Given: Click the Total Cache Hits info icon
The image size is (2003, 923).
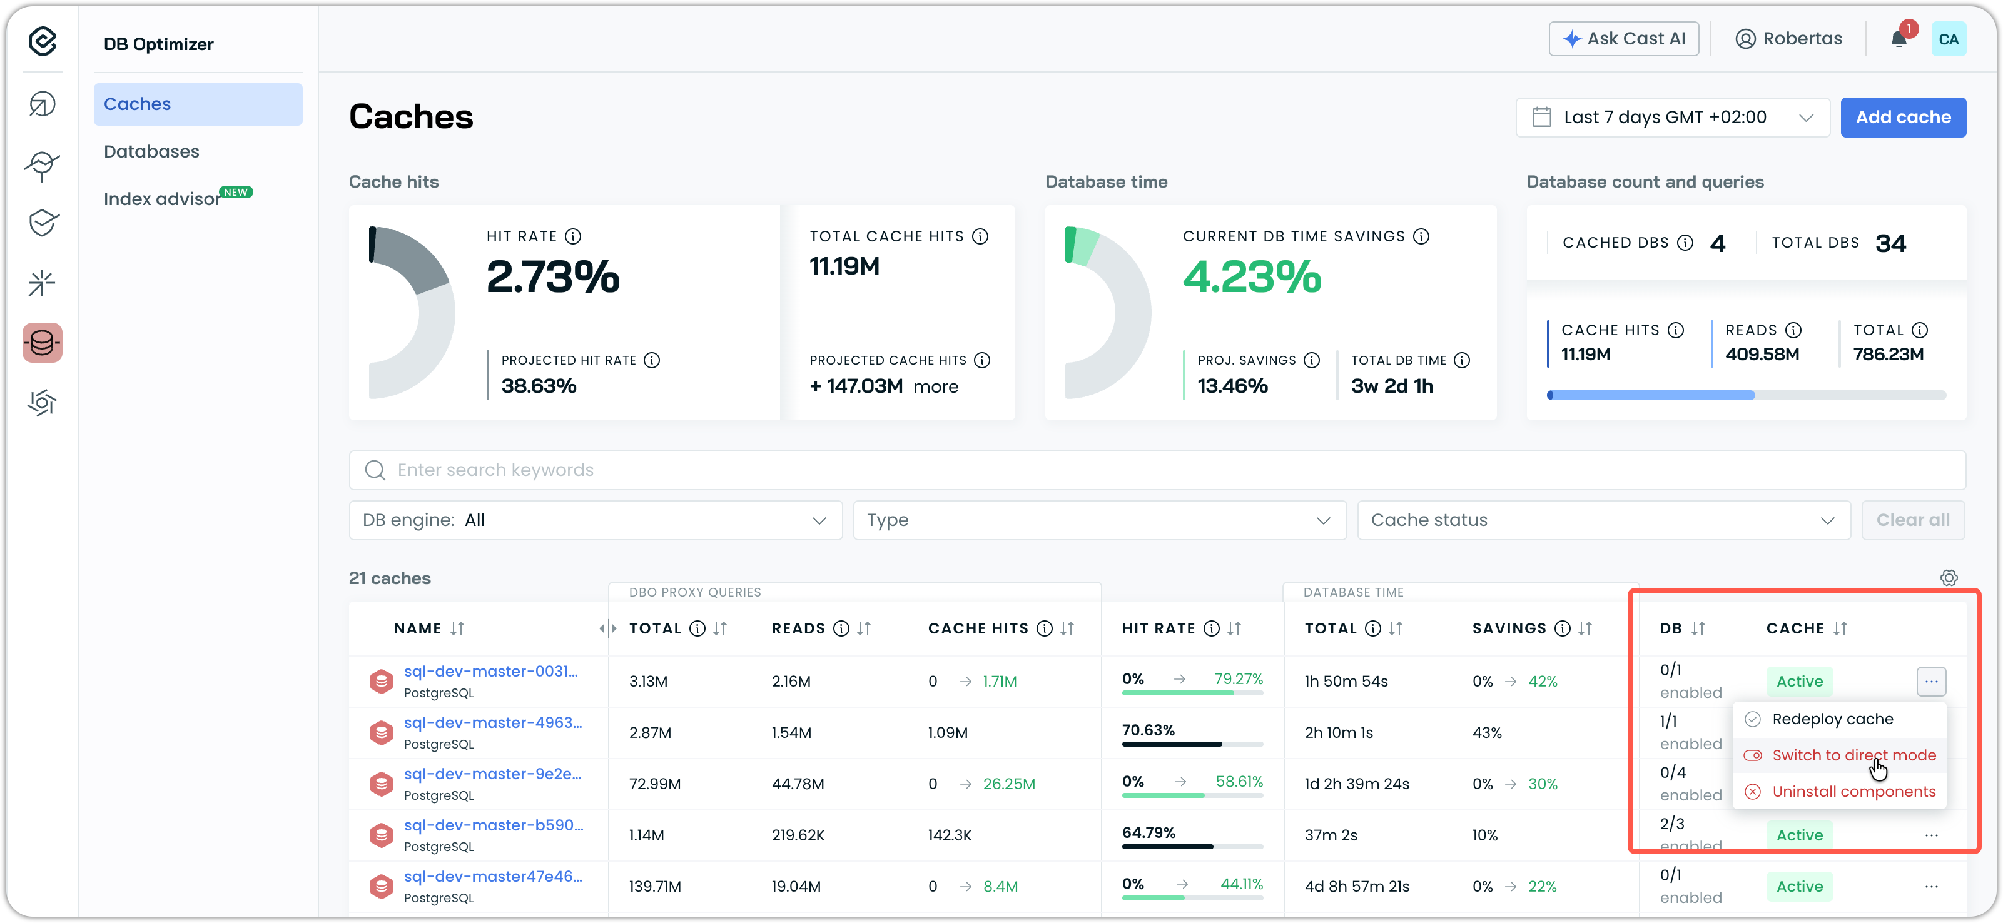Looking at the screenshot, I should (x=980, y=236).
